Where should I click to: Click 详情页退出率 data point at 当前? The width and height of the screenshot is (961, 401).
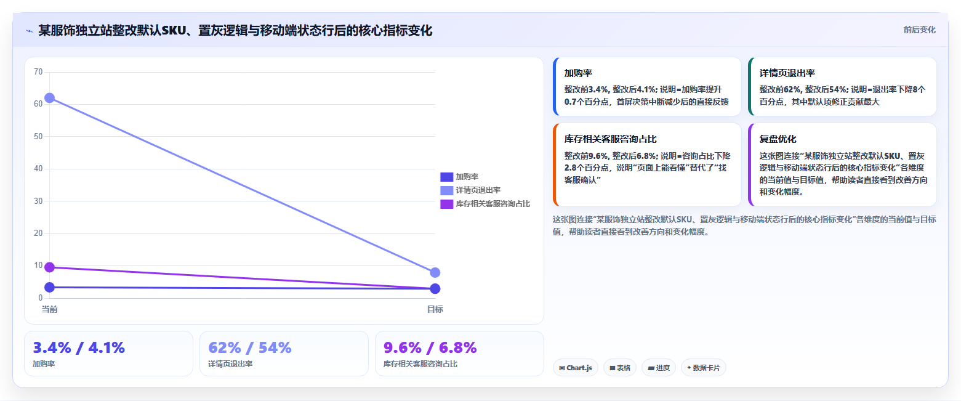click(x=50, y=98)
